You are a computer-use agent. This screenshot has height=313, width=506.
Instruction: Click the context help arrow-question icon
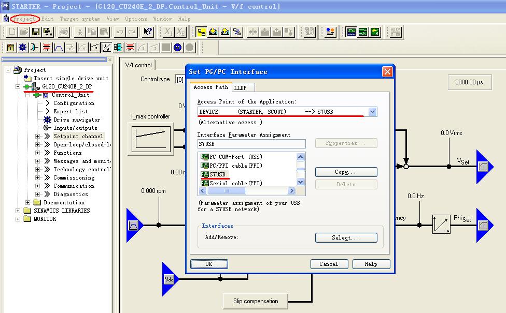point(148,32)
